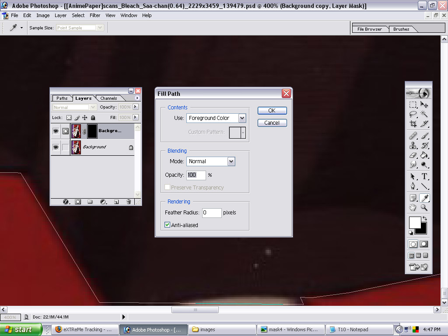Open the Layers palette options menu
The image size is (448, 336).
pos(137,98)
